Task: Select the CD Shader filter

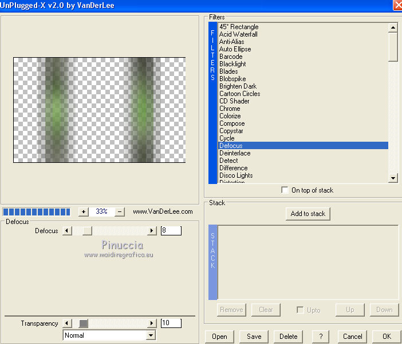Action: (303, 101)
